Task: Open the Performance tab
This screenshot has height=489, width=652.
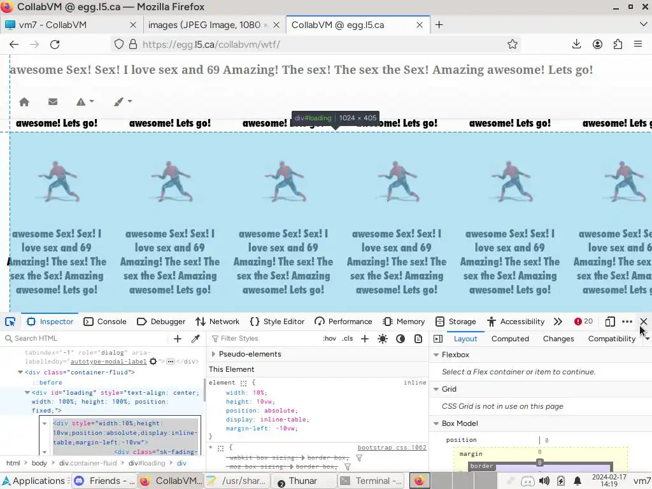Action: tap(343, 322)
